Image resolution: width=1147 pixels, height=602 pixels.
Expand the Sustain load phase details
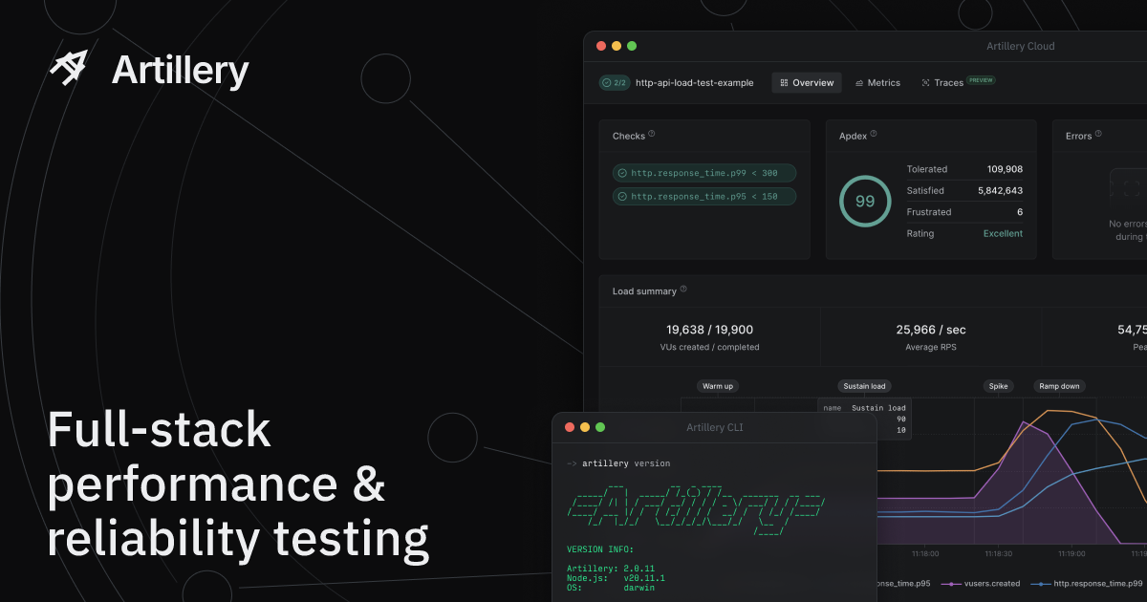click(863, 386)
